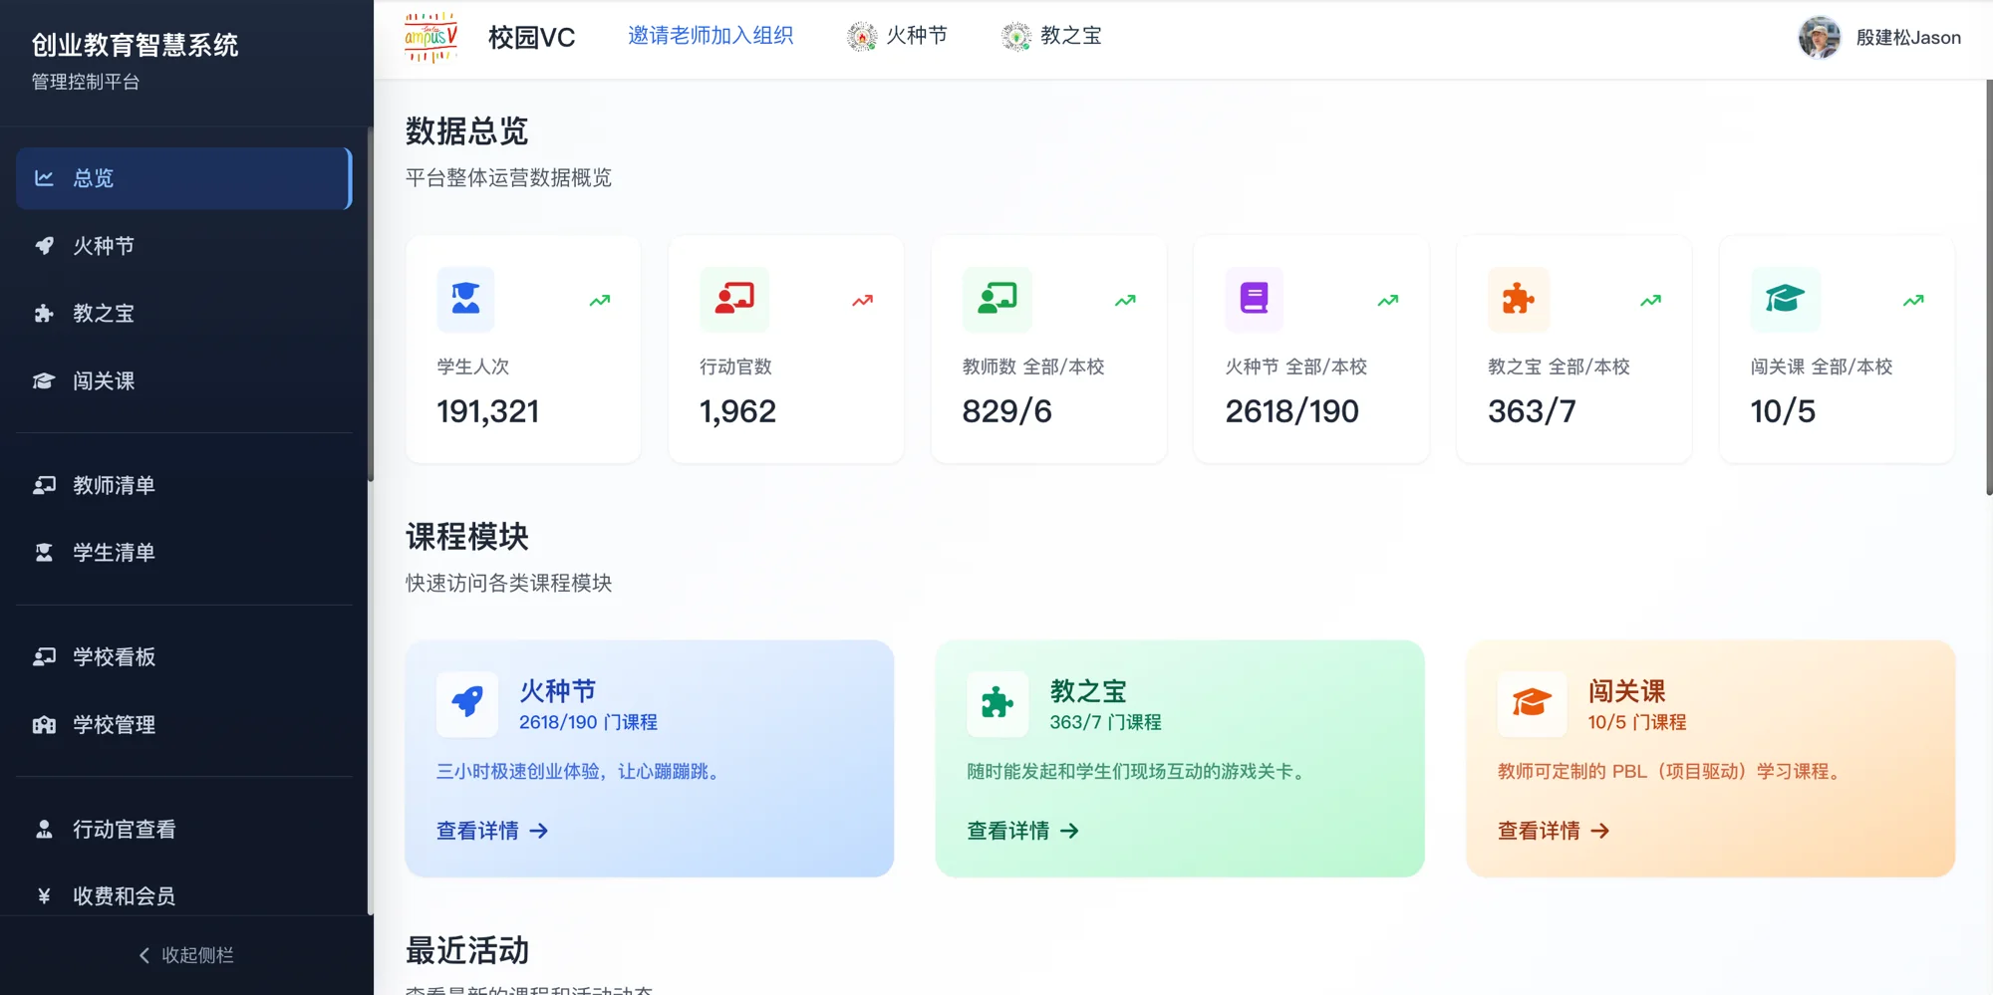
Task: Click the trend arrow on 教之宝 stat card
Action: [1651, 300]
